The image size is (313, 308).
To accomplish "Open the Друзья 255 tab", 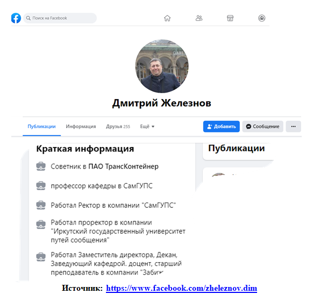I will pyautogui.click(x=118, y=127).
